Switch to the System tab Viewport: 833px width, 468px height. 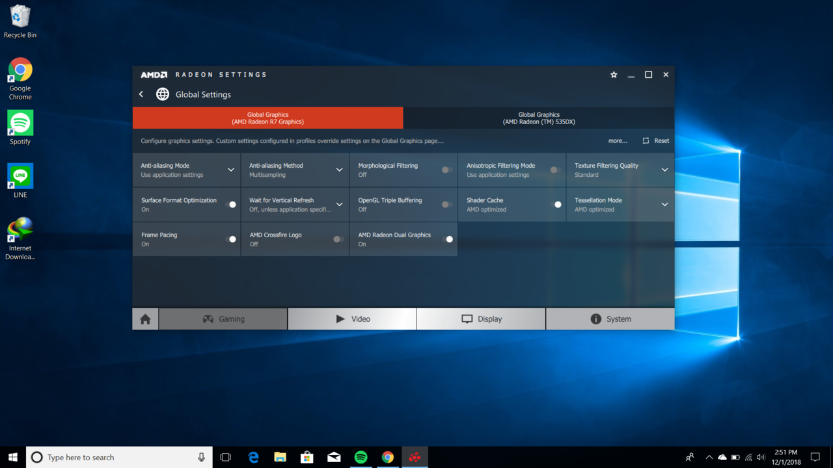[610, 319]
